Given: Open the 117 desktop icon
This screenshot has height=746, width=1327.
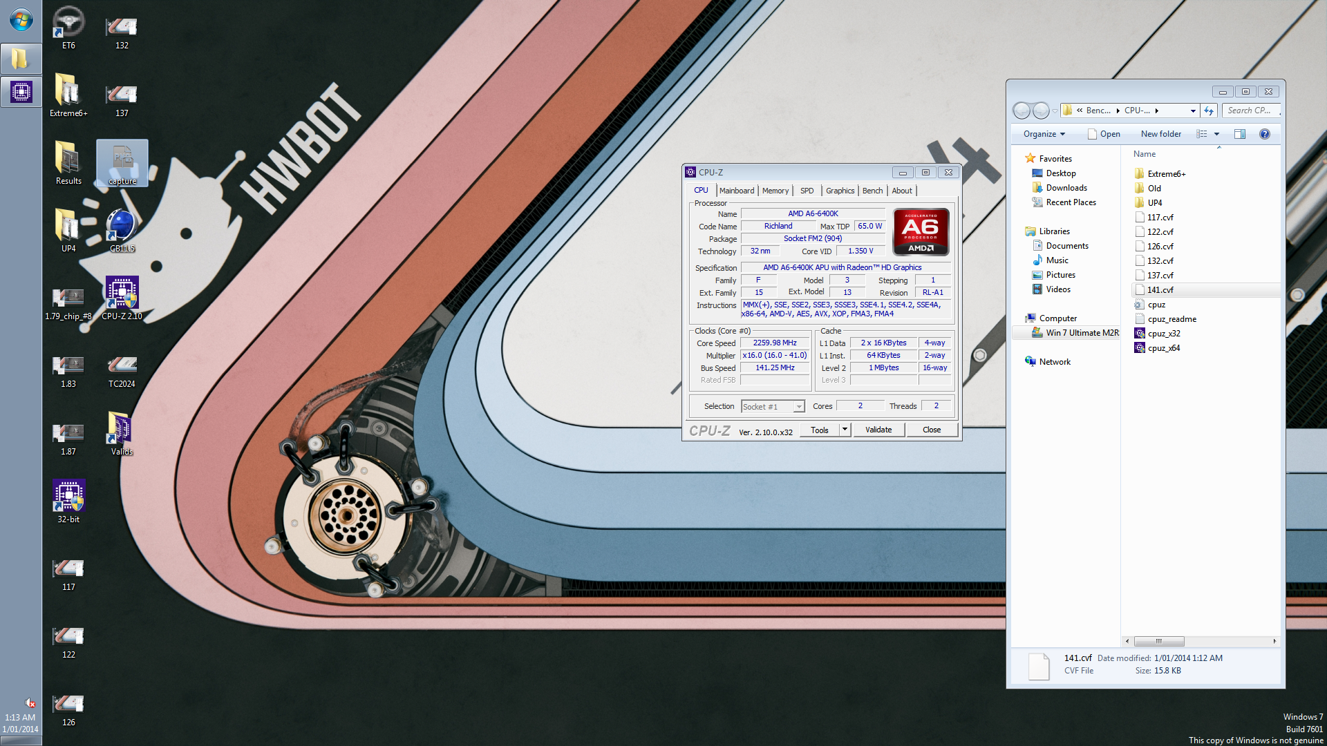Looking at the screenshot, I should 68,575.
